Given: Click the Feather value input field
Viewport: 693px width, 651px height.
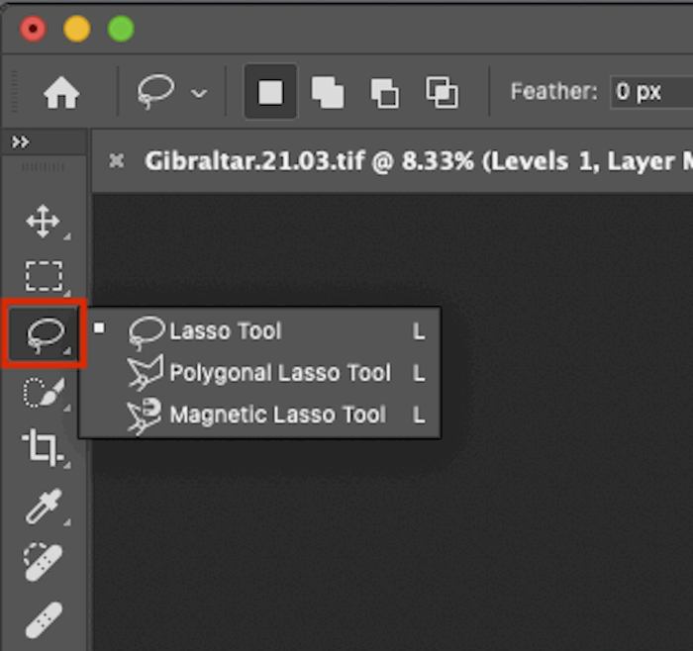Looking at the screenshot, I should coord(648,93).
